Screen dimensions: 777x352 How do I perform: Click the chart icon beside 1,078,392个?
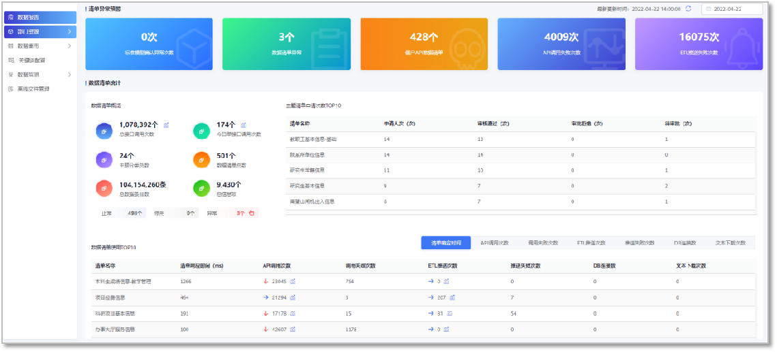point(166,125)
